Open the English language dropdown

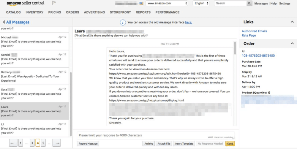201,3
